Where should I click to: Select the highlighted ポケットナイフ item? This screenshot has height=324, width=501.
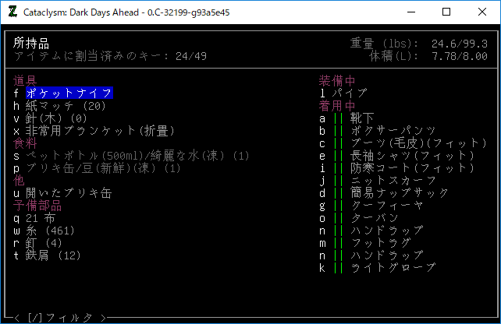point(69,93)
